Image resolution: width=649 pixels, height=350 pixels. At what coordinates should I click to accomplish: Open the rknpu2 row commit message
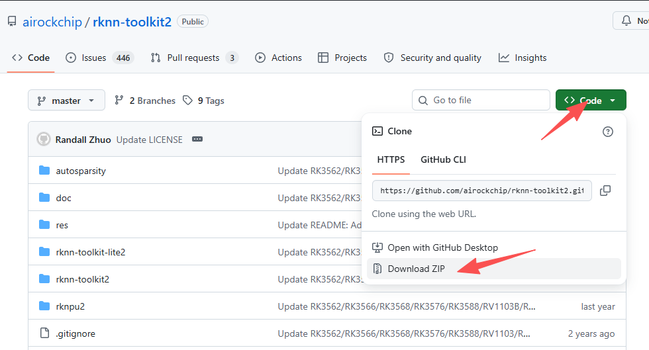pos(407,306)
